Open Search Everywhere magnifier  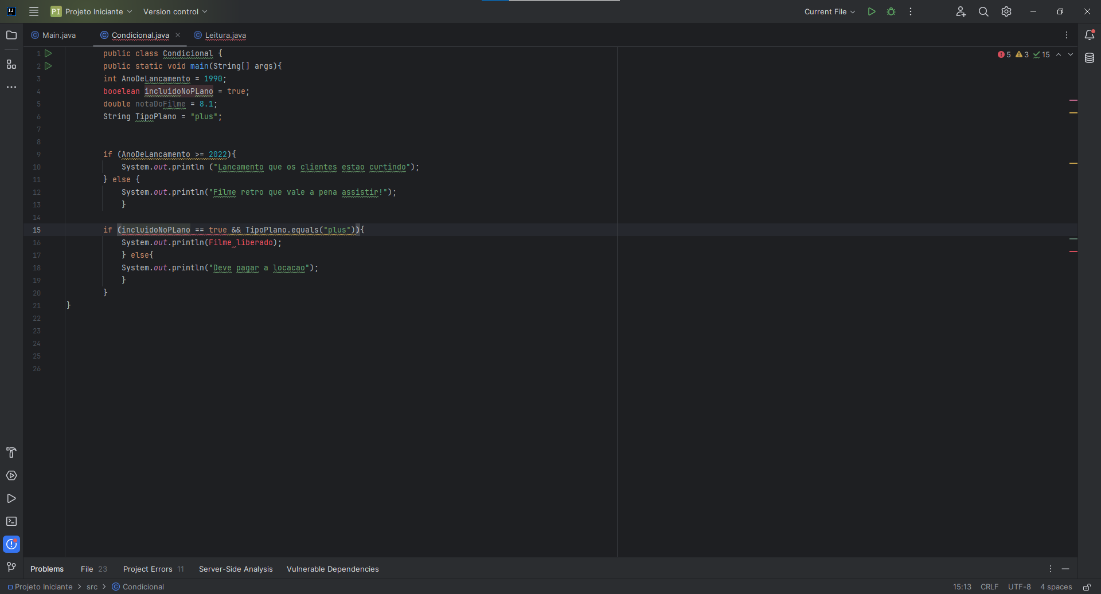pyautogui.click(x=983, y=11)
